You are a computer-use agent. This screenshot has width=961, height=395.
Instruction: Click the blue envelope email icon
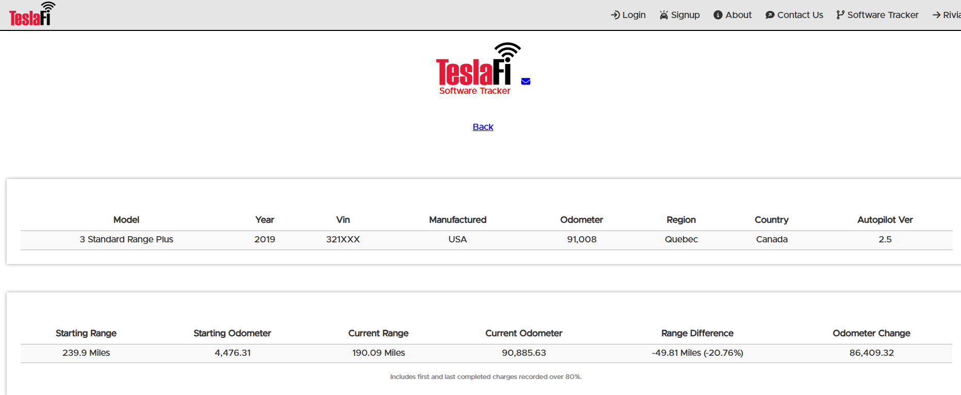point(526,81)
